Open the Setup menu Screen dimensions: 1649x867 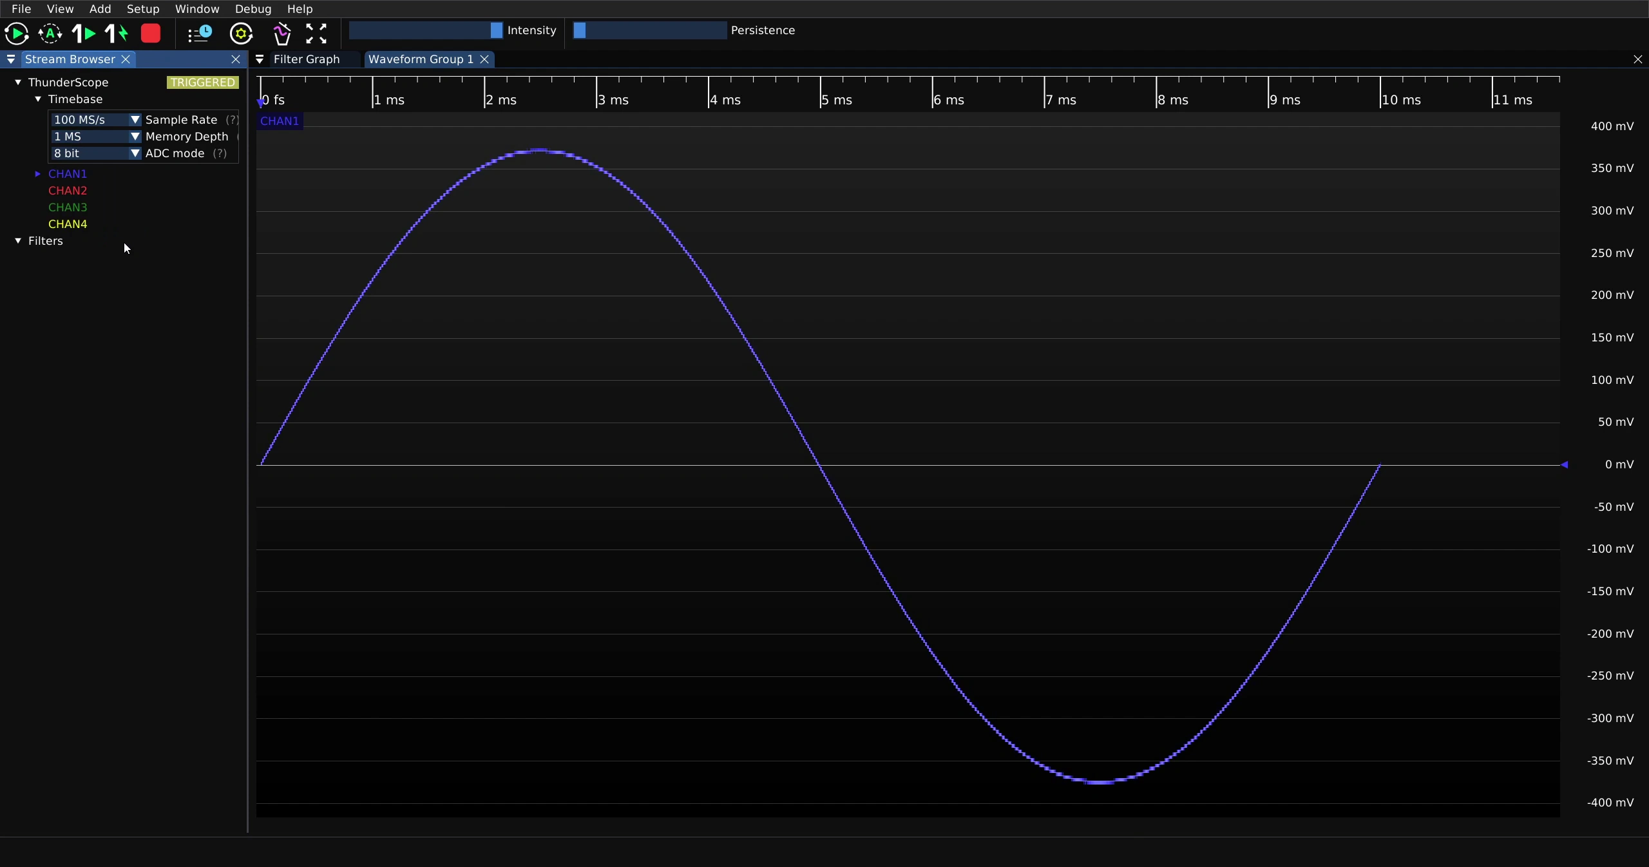coord(143,9)
